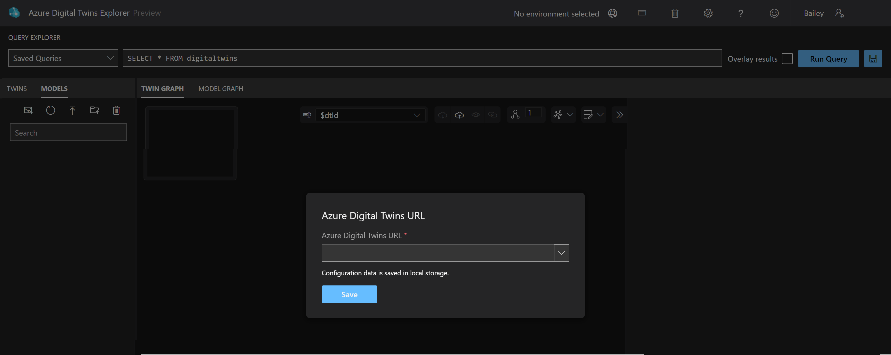Click the model Search input field

(x=68, y=132)
